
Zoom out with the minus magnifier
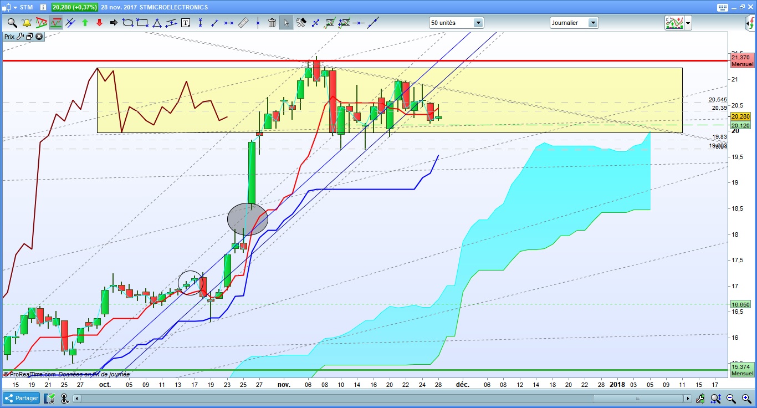pyautogui.click(x=731, y=398)
